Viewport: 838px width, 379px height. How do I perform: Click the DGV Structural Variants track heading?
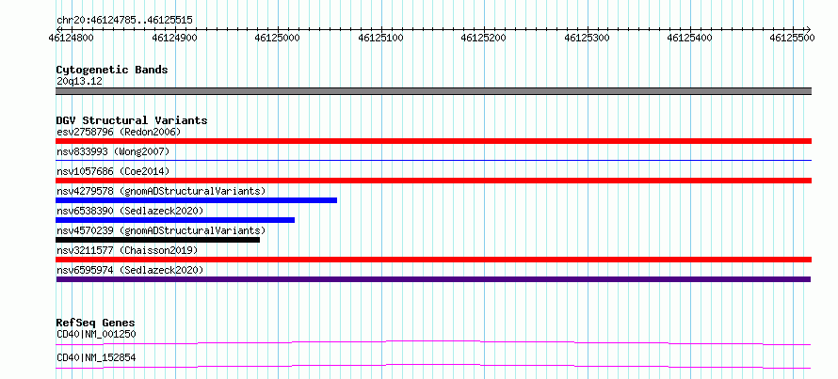[132, 120]
